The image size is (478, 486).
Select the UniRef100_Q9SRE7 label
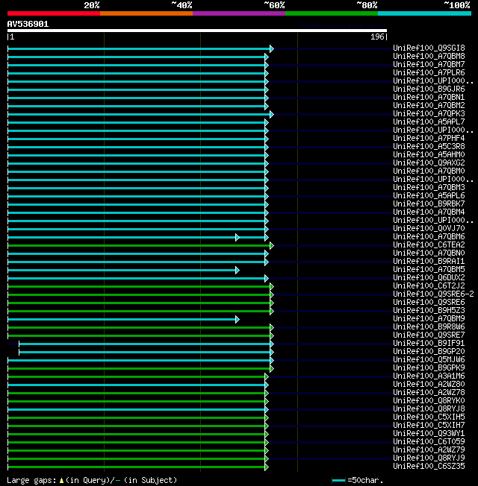(429, 335)
